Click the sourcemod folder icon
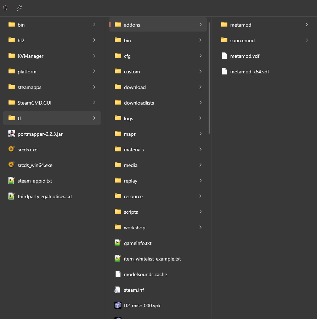 [x=224, y=40]
